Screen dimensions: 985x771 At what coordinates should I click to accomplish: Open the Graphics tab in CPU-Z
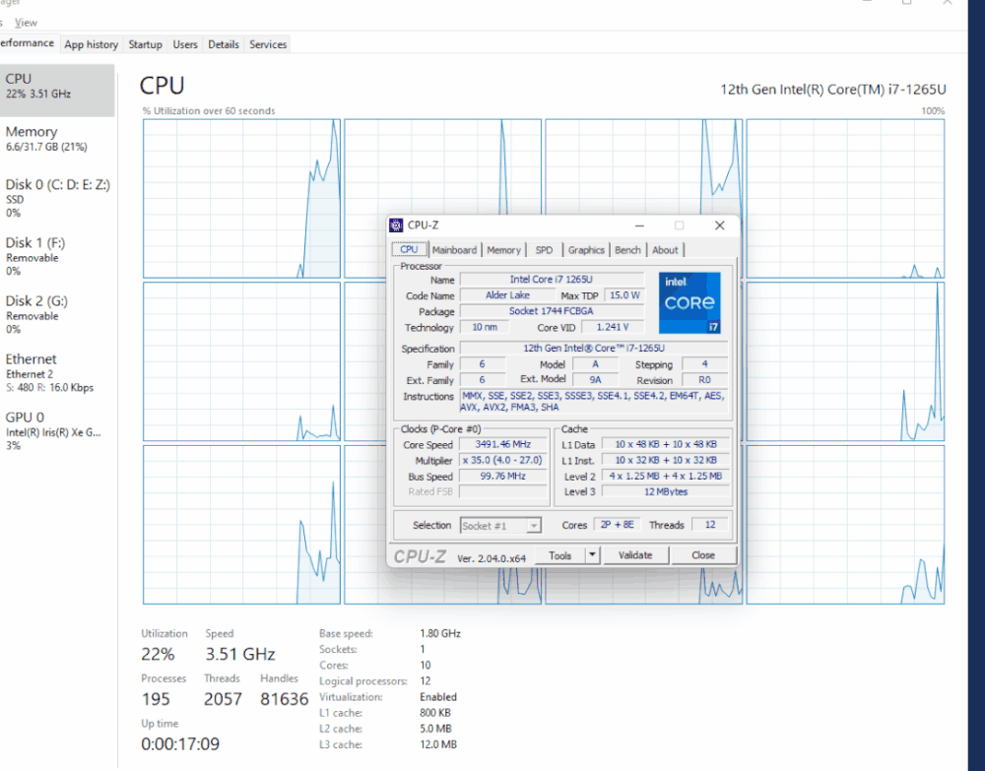586,250
